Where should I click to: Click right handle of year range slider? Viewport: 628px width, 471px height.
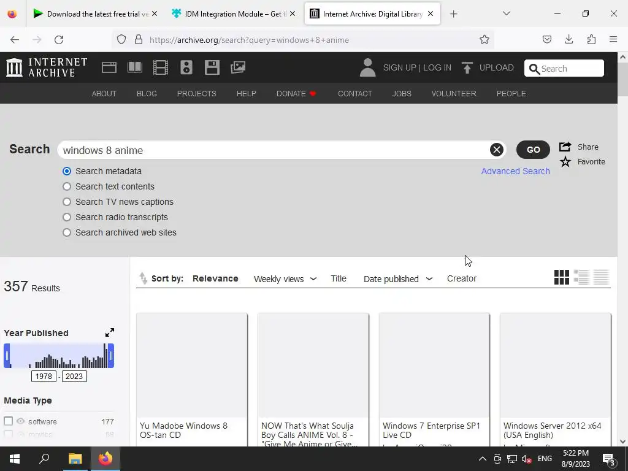tap(111, 356)
